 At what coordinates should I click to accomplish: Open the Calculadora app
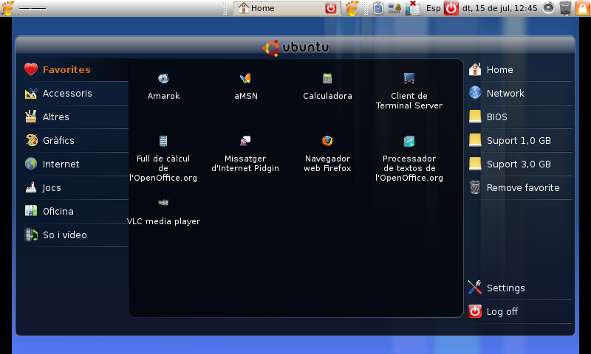pos(327,86)
